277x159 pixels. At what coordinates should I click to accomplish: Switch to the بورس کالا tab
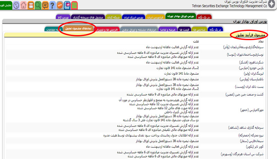63,17
